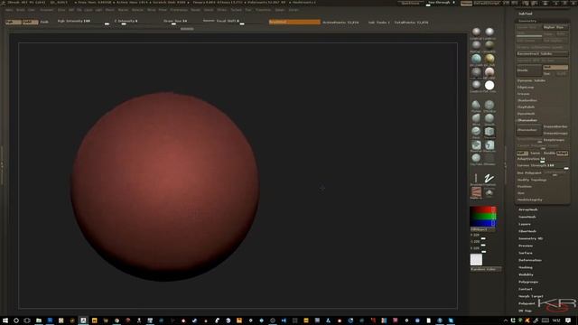Viewport: 578px width, 325px height.
Task: Adjust the See-through slider
Action: coord(441,3)
